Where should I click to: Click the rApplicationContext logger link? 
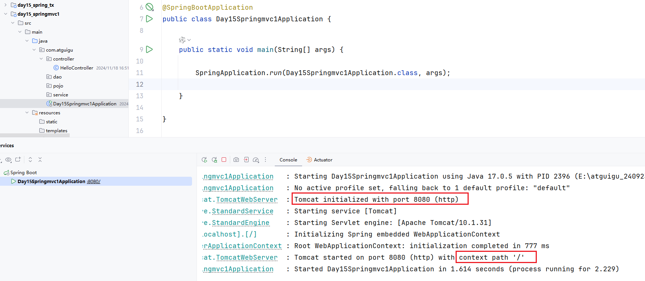coord(242,246)
